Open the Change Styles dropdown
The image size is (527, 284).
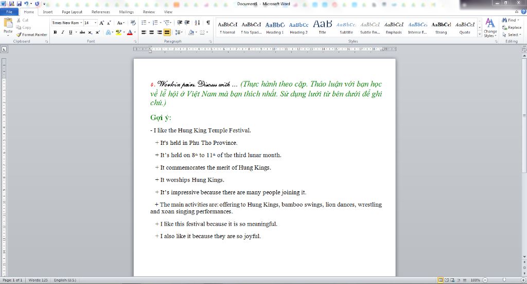click(x=490, y=28)
